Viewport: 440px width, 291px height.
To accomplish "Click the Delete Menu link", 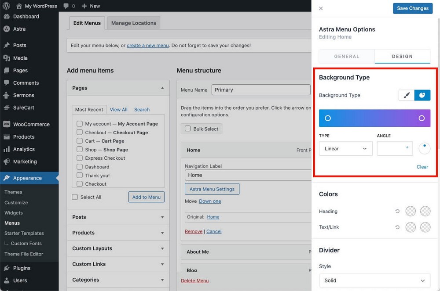I will (195, 280).
